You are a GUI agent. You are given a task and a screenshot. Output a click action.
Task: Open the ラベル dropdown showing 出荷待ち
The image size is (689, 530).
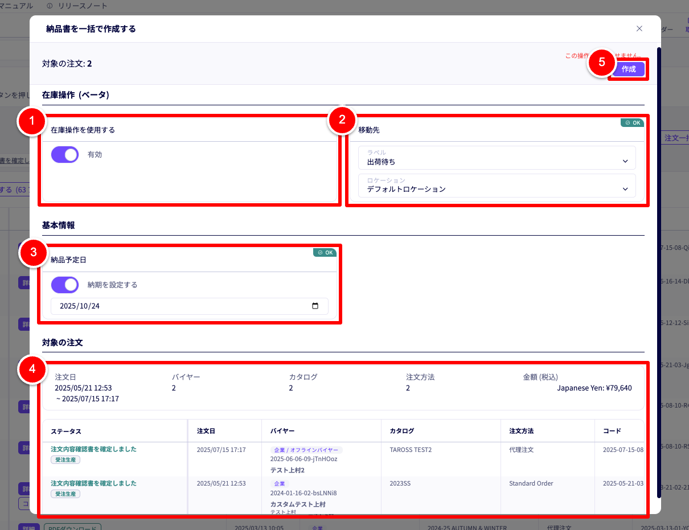pyautogui.click(x=497, y=158)
